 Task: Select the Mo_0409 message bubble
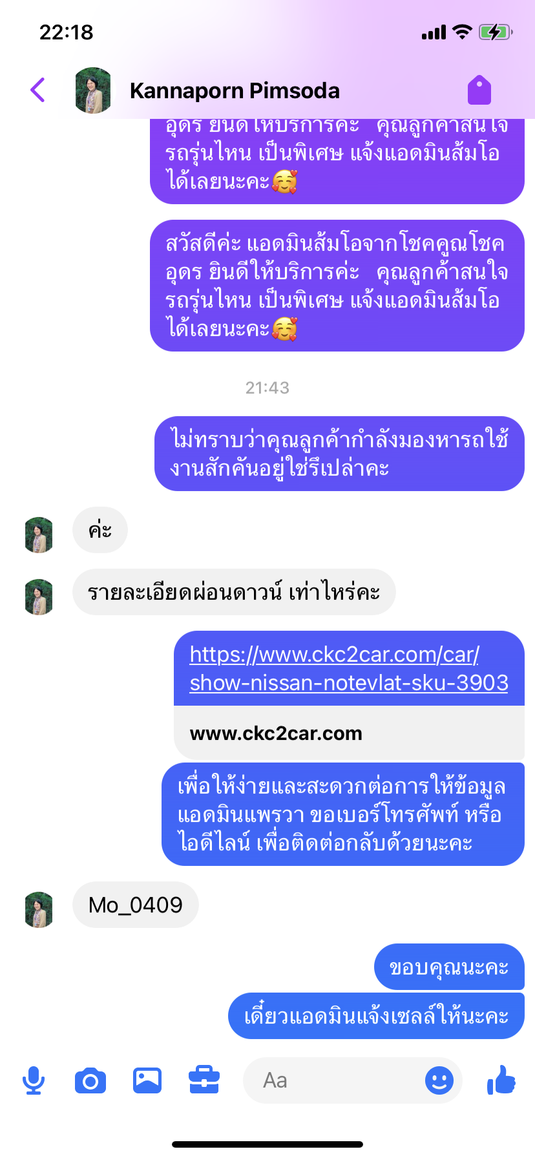tap(136, 905)
